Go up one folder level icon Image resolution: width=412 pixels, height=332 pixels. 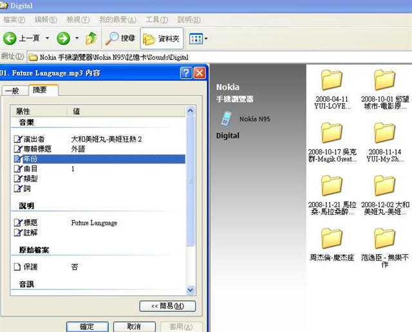(x=91, y=39)
